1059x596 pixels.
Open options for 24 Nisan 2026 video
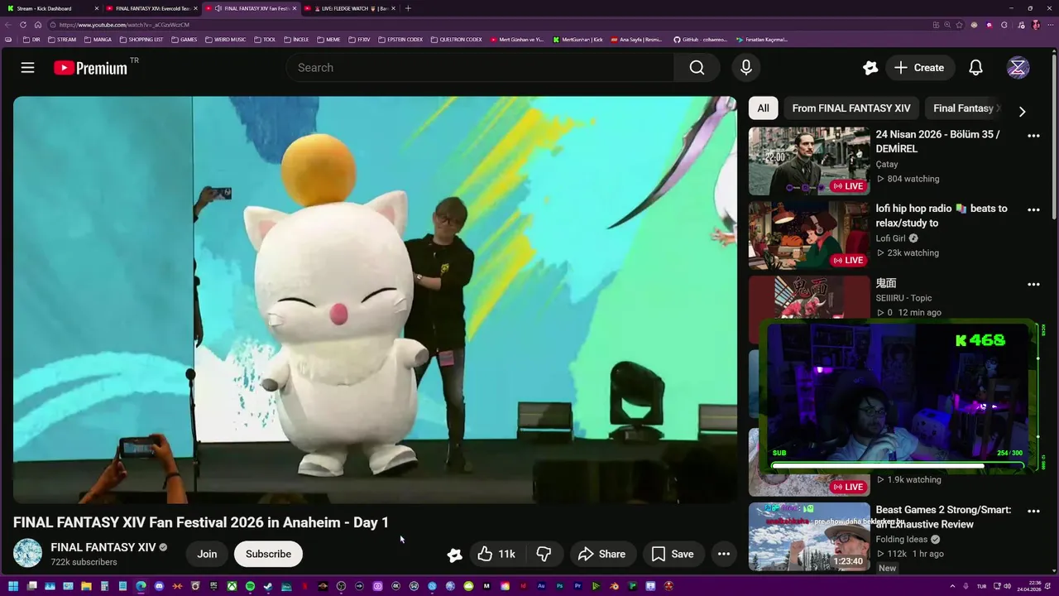[1033, 135]
